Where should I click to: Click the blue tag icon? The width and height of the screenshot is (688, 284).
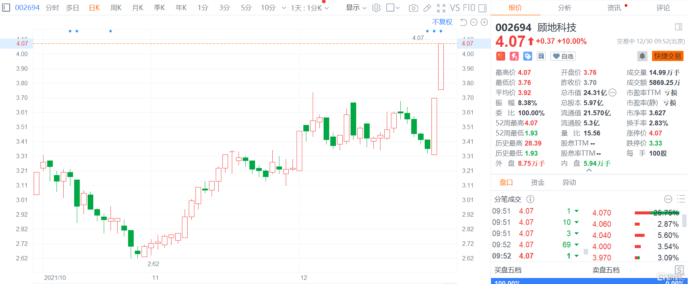[528, 56]
